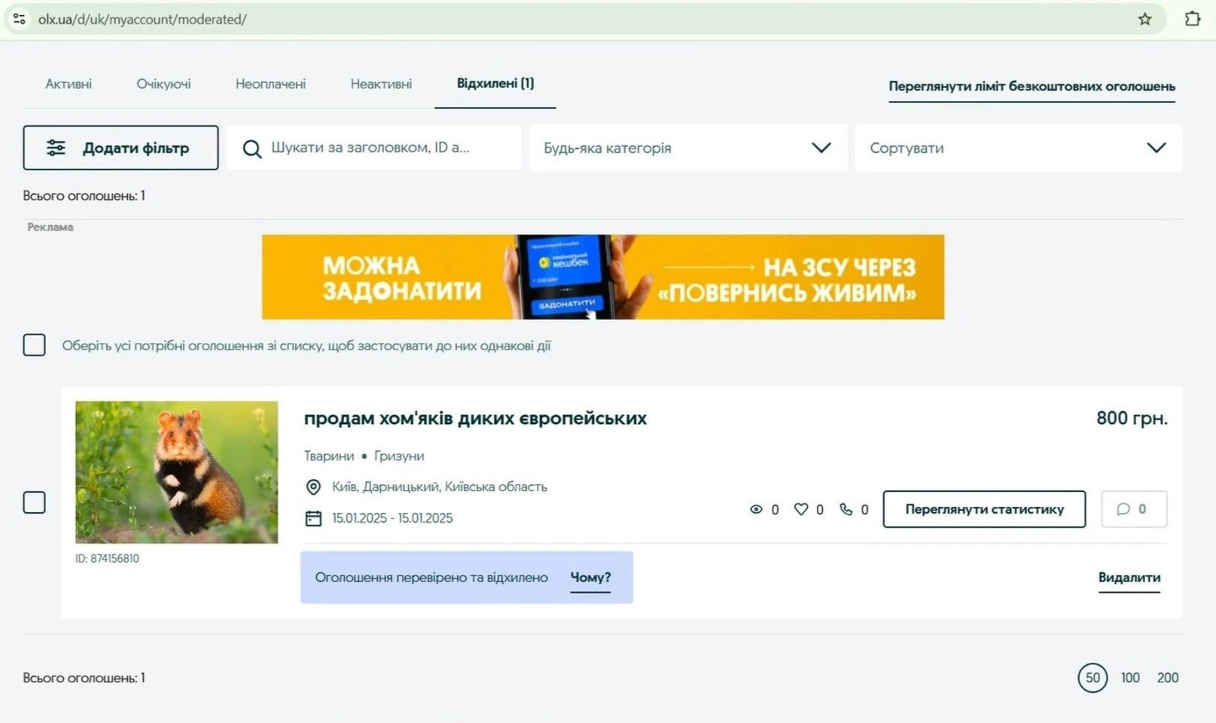
Task: Click the phone calls counter icon
Action: 846,509
